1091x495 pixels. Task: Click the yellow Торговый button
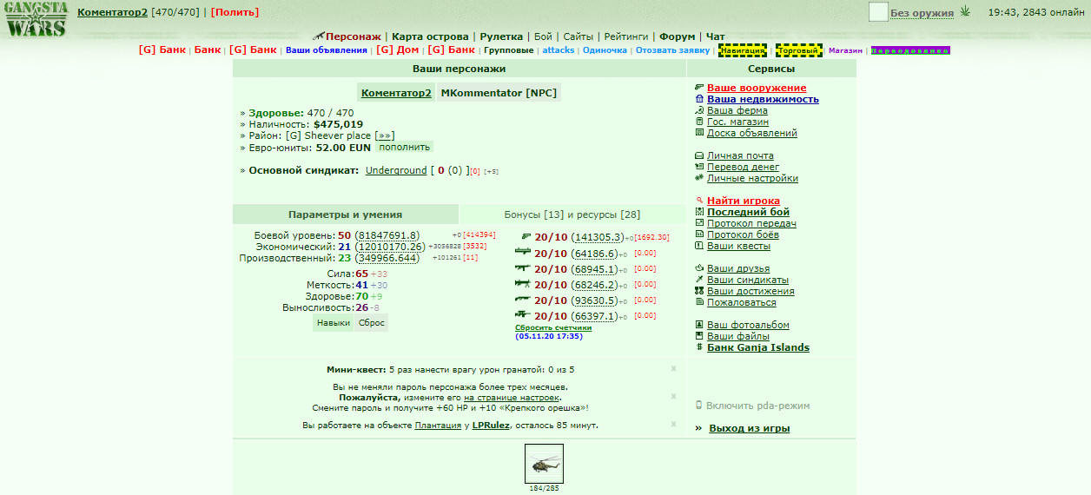tap(798, 50)
